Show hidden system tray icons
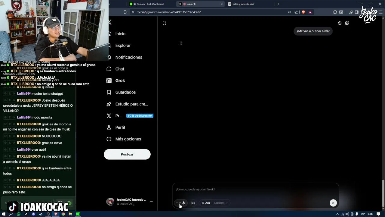This screenshot has width=385, height=217. tap(337, 214)
